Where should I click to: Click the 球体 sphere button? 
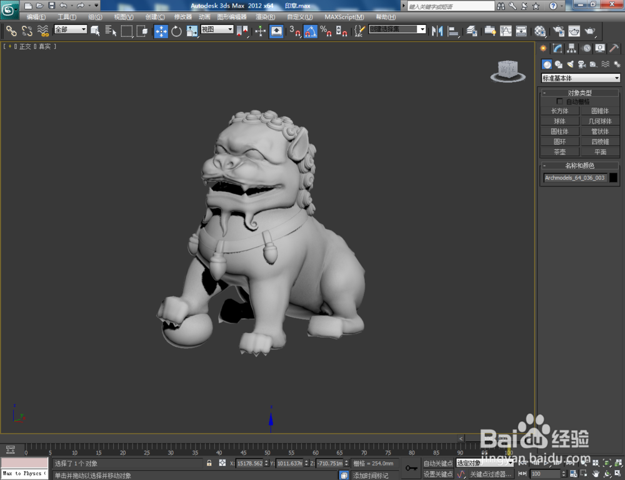(x=559, y=121)
